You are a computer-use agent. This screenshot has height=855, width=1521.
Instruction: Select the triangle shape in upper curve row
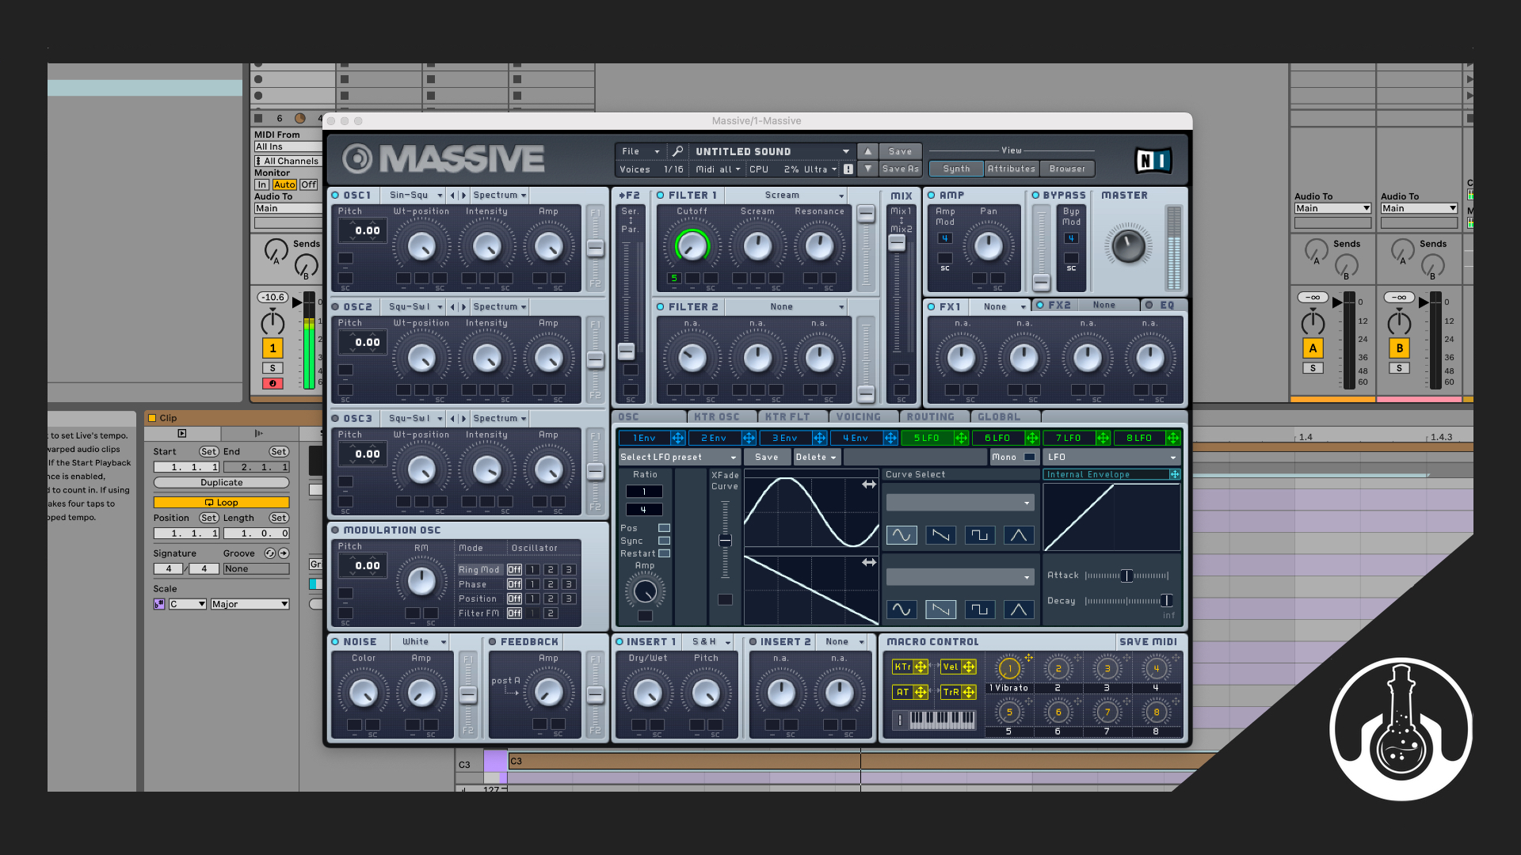pyautogui.click(x=1019, y=535)
